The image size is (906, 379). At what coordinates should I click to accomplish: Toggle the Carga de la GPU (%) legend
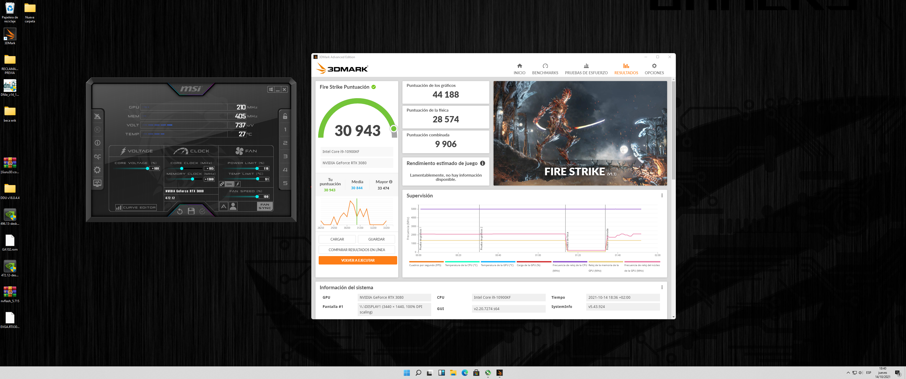[x=534, y=264]
